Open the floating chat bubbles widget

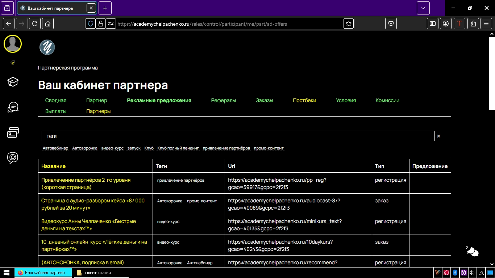pyautogui.click(x=473, y=252)
